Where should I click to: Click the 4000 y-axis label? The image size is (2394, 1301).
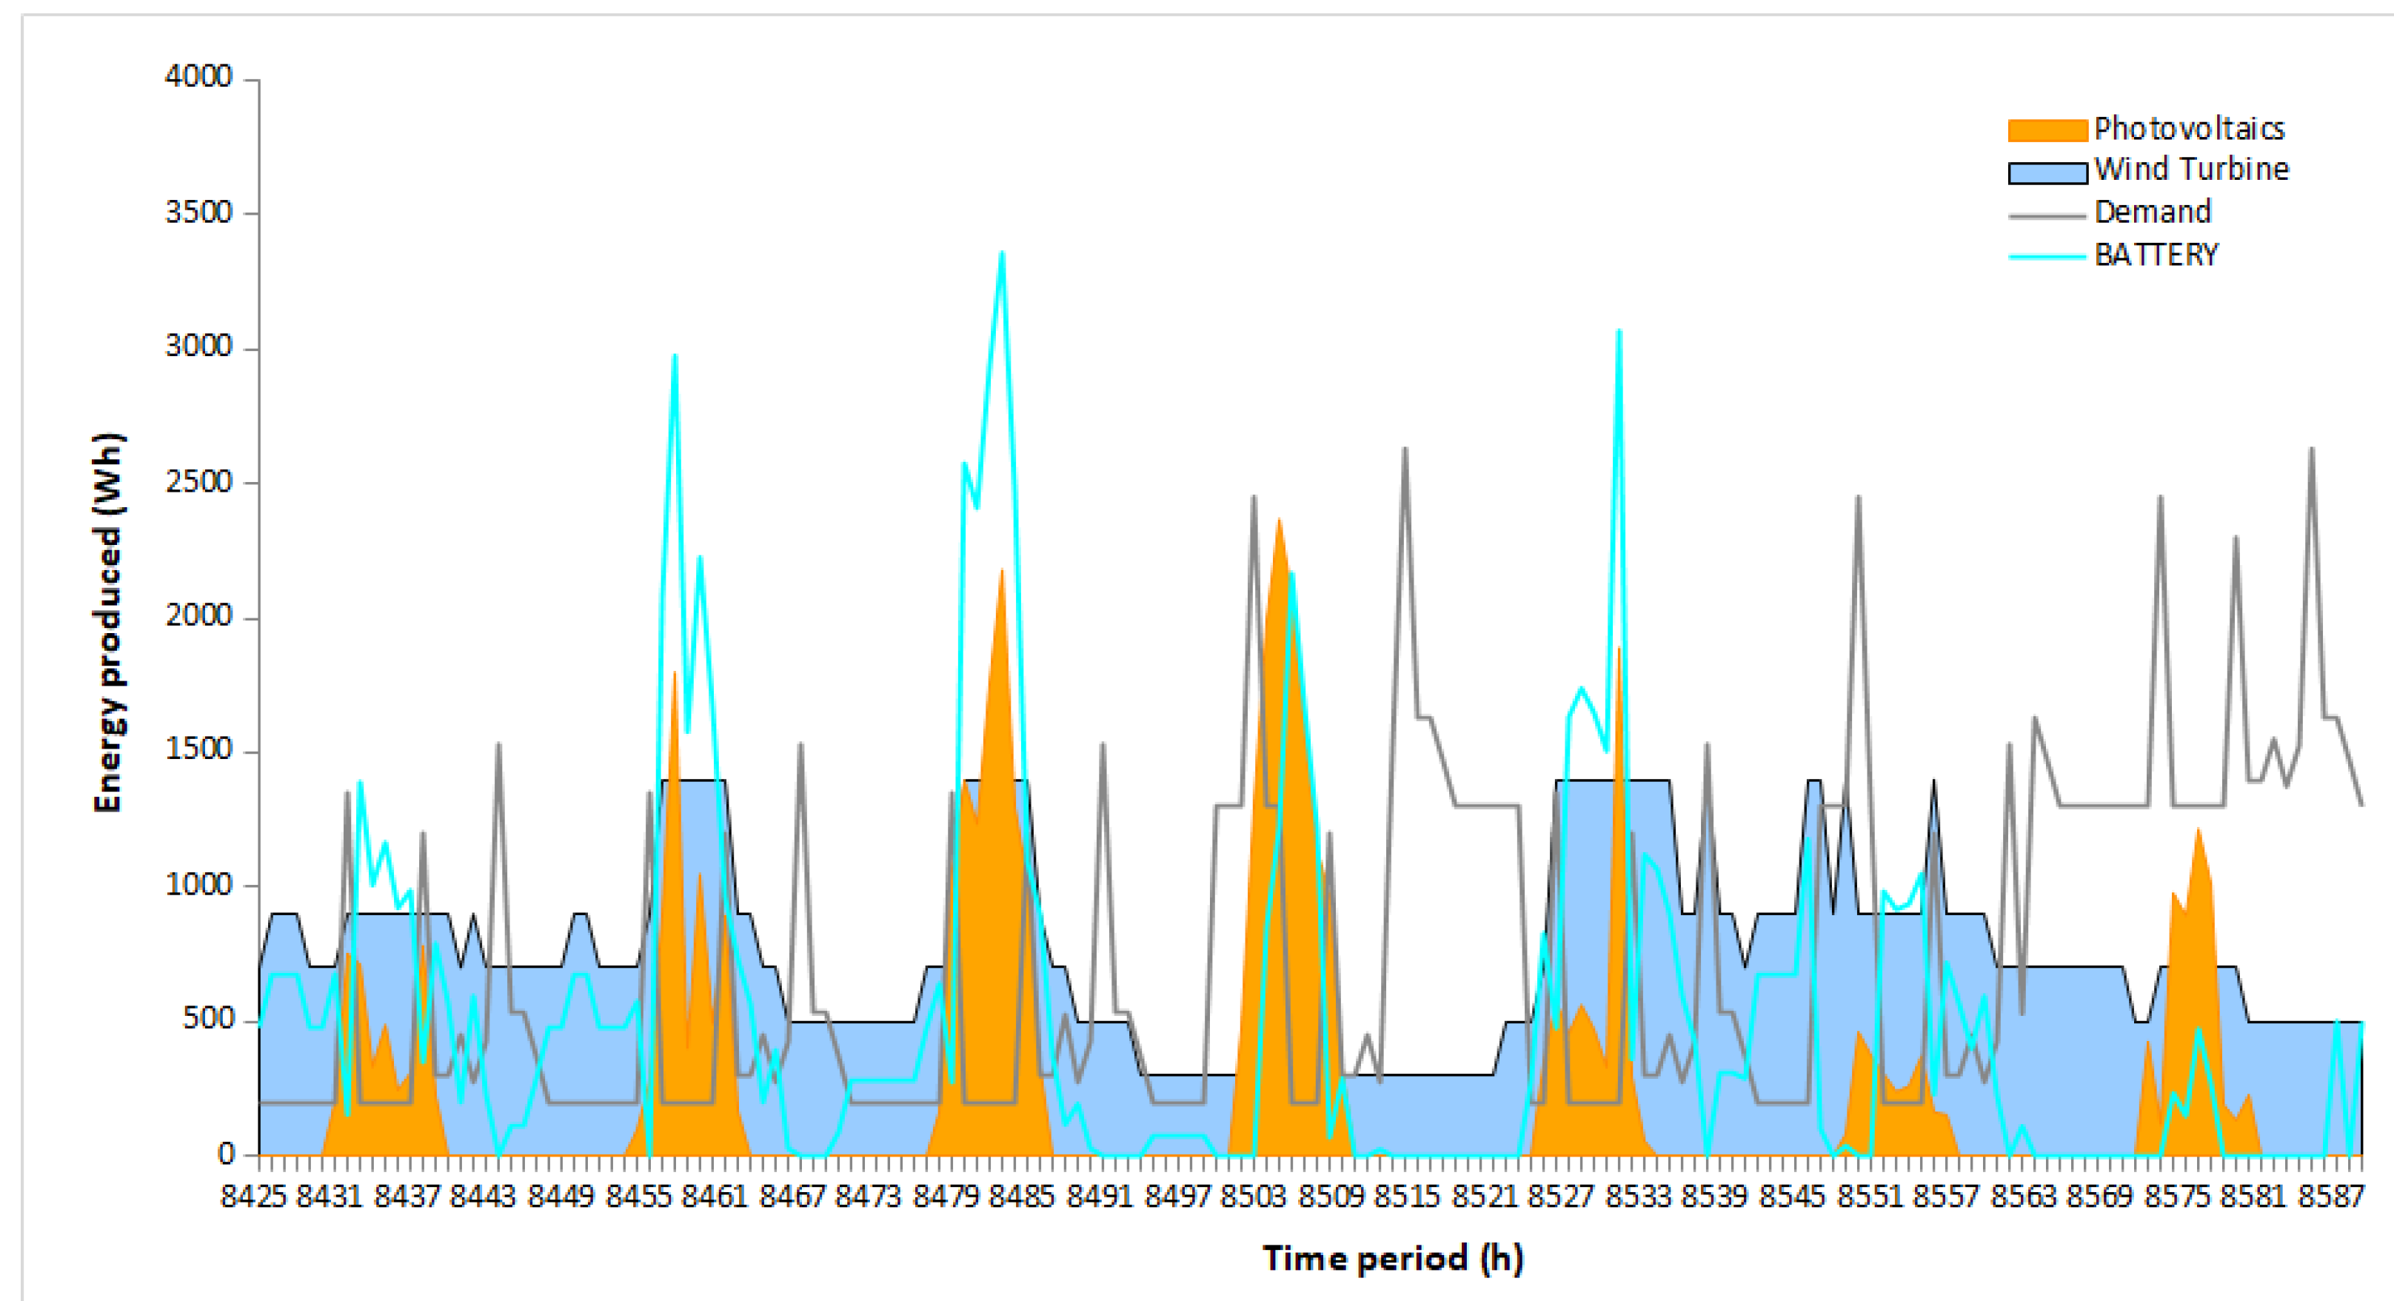point(198,77)
